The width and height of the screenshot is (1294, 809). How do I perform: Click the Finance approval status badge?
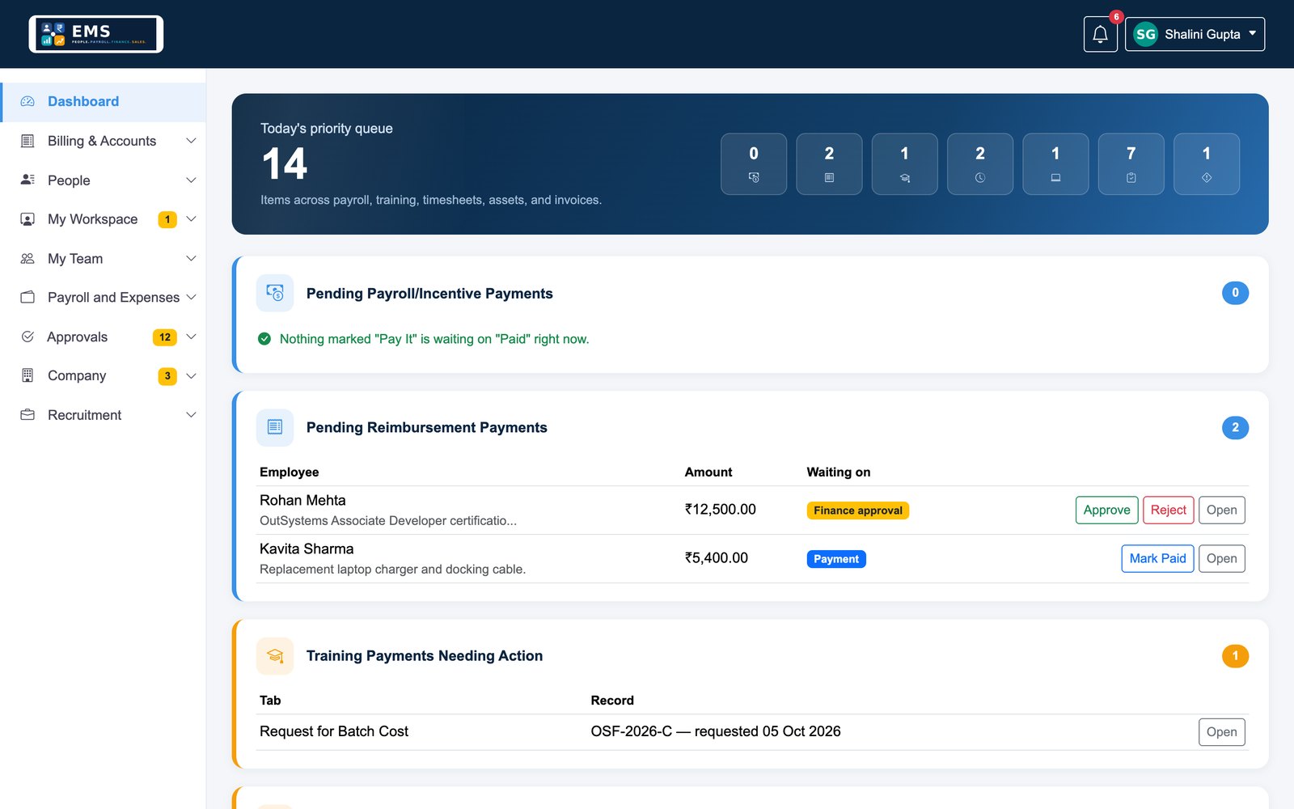(x=857, y=510)
